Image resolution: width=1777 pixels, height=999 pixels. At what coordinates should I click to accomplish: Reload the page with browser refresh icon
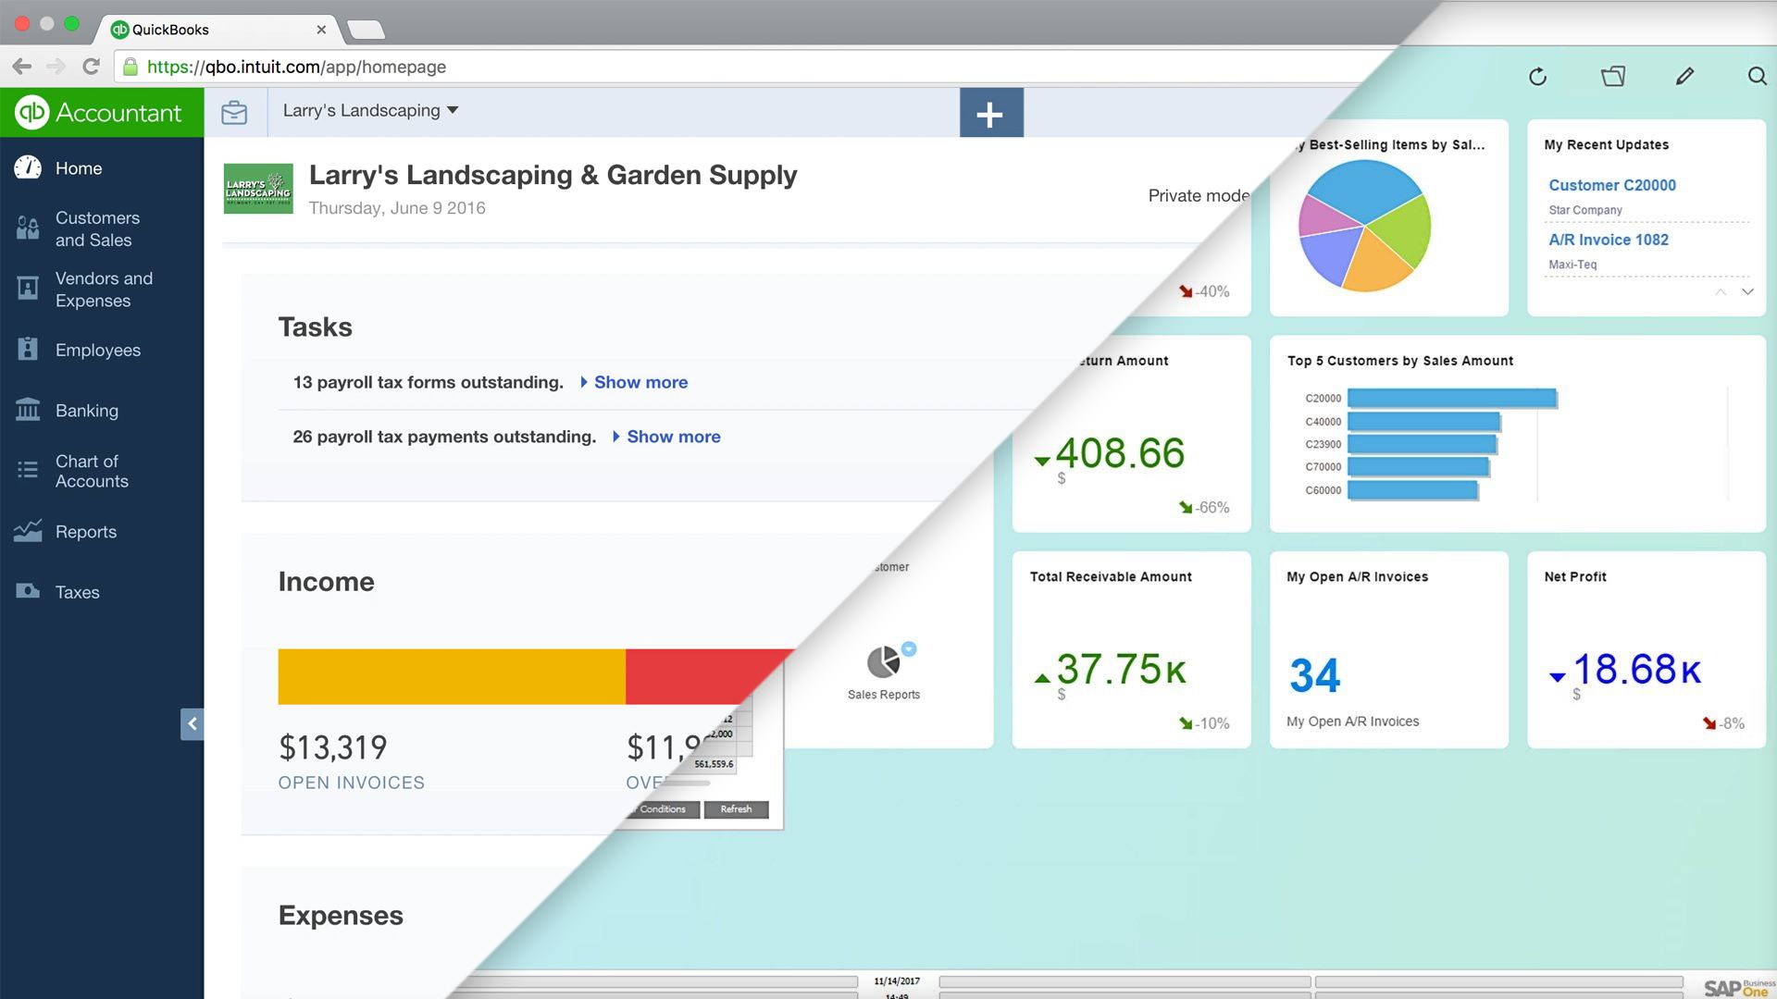point(91,67)
